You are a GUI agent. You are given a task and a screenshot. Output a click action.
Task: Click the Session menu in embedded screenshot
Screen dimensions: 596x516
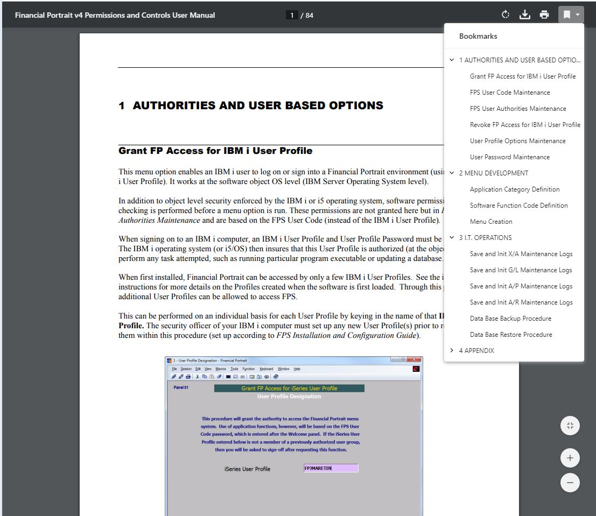click(x=186, y=369)
